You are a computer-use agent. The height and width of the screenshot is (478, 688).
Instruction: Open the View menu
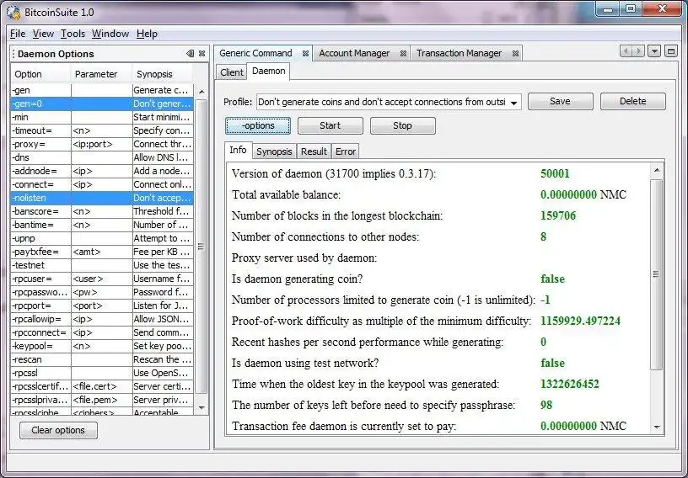(x=43, y=34)
